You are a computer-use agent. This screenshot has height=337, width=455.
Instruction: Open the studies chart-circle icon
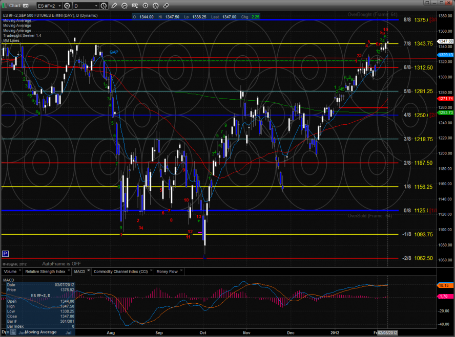[x=124, y=6]
